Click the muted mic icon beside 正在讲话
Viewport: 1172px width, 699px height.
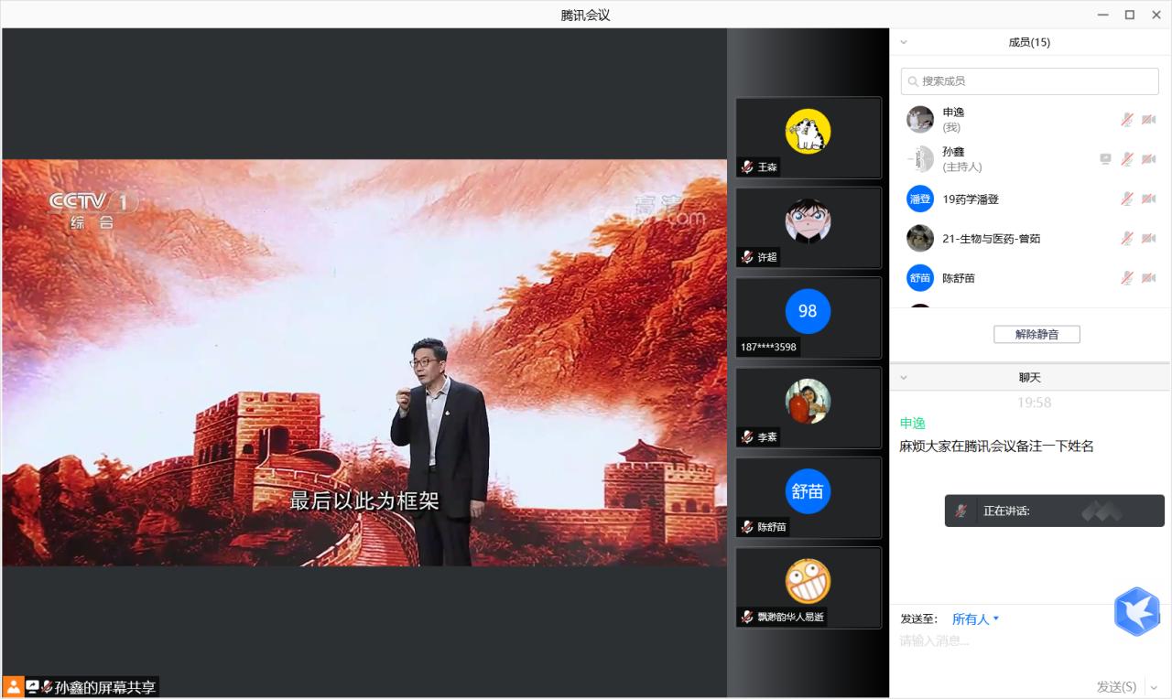(x=960, y=511)
